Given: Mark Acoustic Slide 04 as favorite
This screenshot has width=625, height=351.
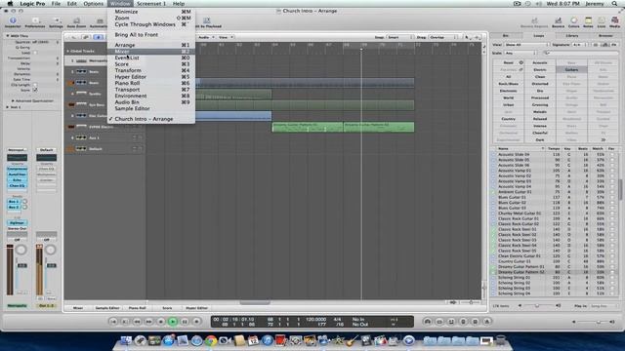Looking at the screenshot, I should click(612, 154).
